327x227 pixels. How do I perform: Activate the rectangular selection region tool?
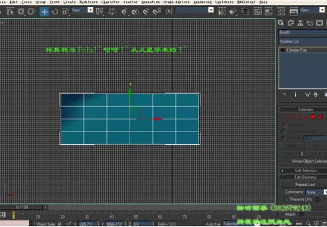(21, 11)
